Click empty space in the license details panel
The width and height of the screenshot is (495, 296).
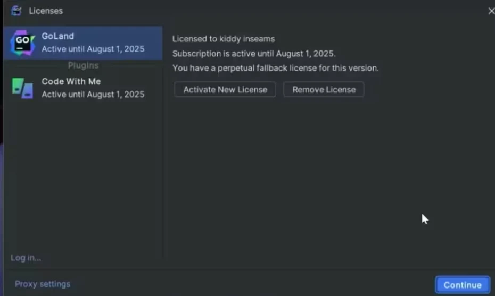pyautogui.click(x=319, y=175)
